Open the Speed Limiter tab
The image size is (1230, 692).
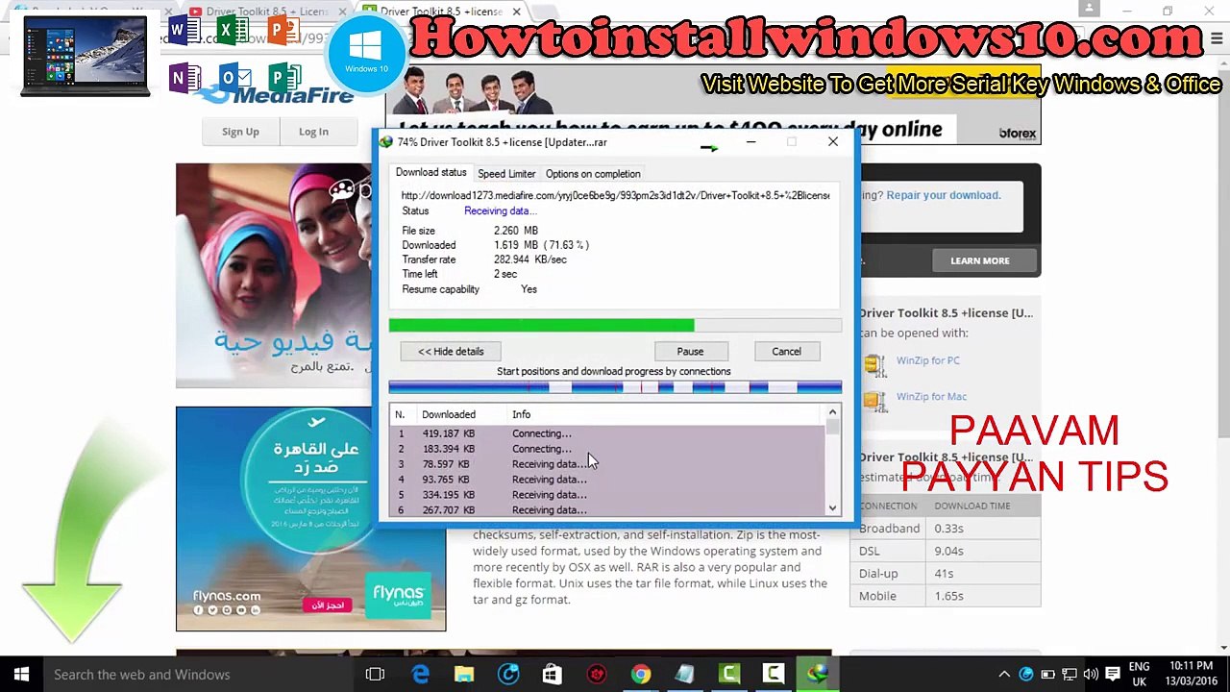pos(506,174)
